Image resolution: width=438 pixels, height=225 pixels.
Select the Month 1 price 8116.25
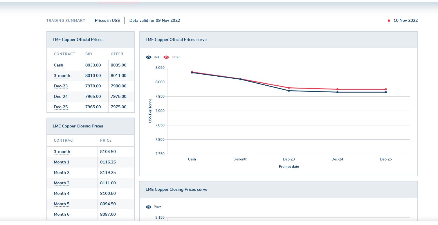[108, 162]
